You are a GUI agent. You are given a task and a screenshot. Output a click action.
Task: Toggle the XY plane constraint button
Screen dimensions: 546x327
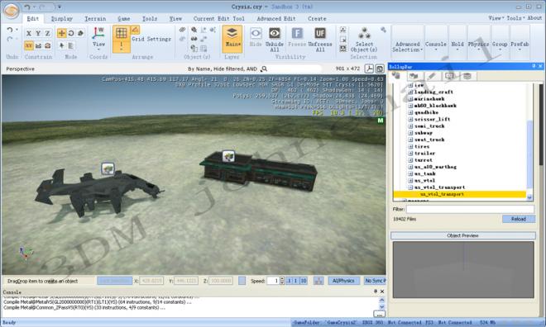[29, 45]
